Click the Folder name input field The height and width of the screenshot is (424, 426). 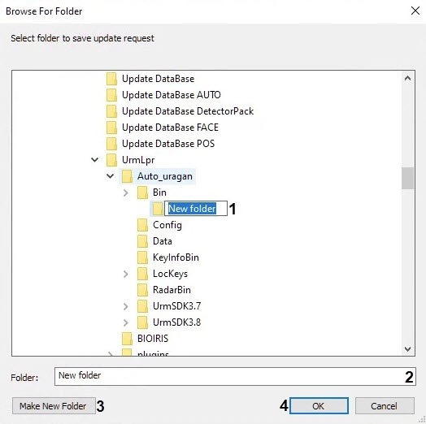pos(235,376)
